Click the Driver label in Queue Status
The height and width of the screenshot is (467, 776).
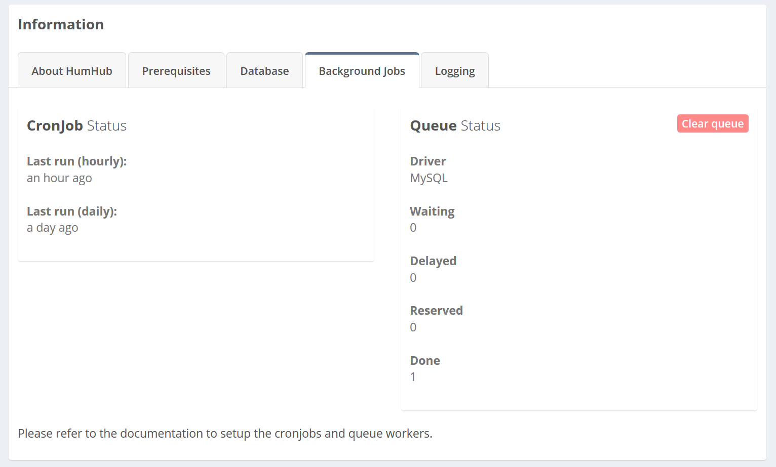428,161
